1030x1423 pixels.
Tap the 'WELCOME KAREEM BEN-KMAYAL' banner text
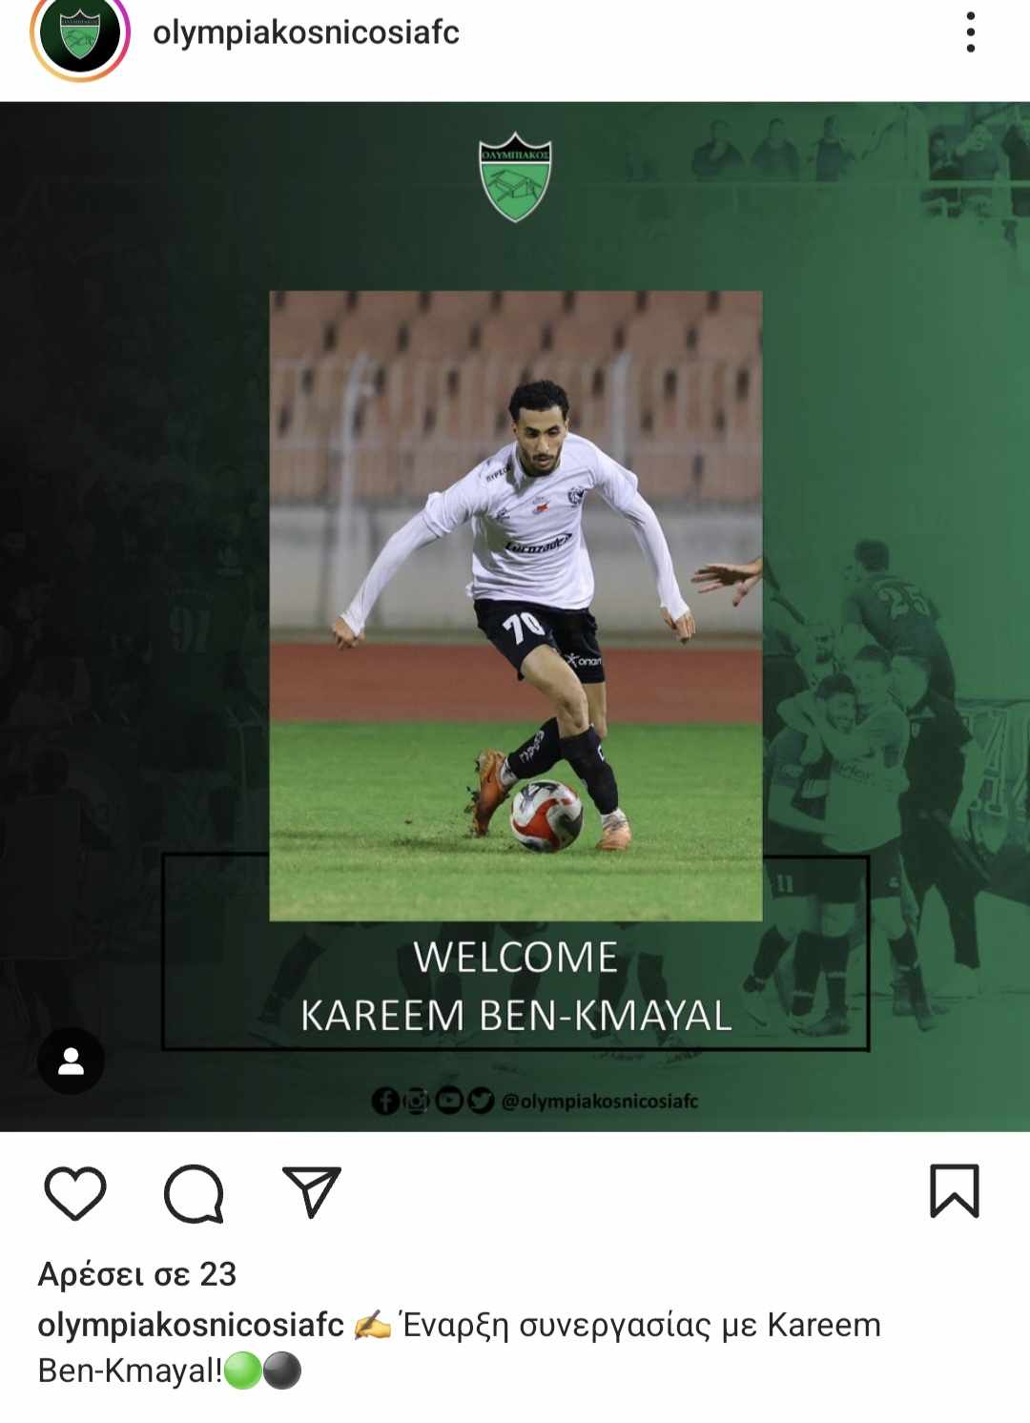click(516, 986)
